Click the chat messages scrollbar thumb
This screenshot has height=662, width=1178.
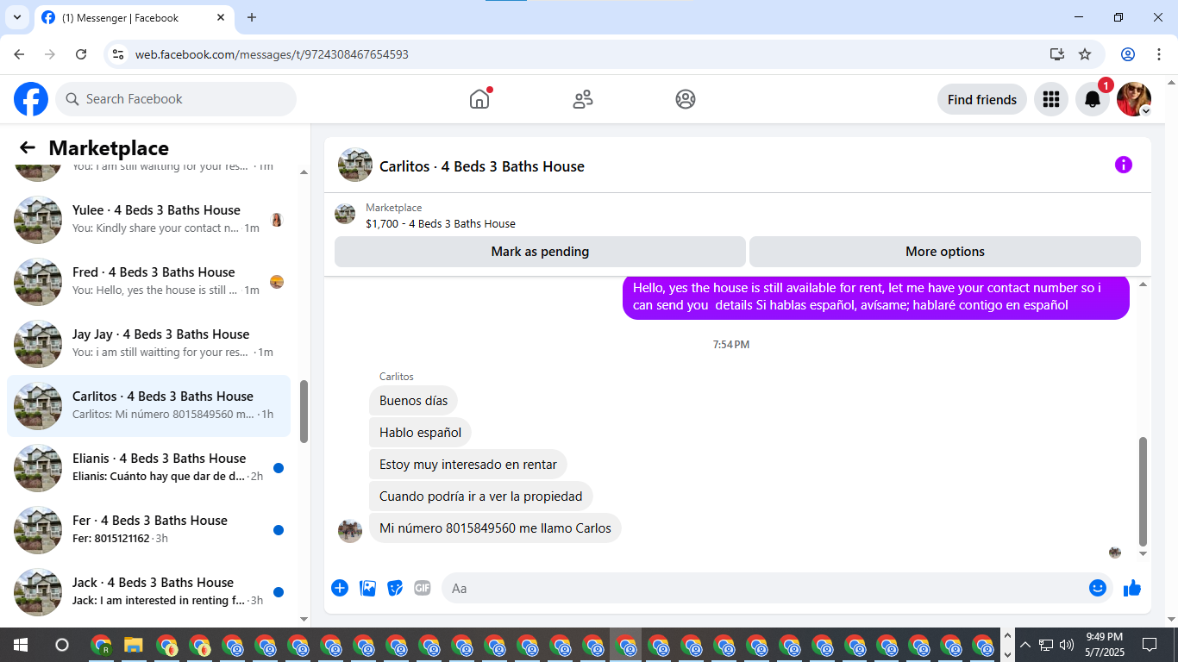pyautogui.click(x=1144, y=491)
